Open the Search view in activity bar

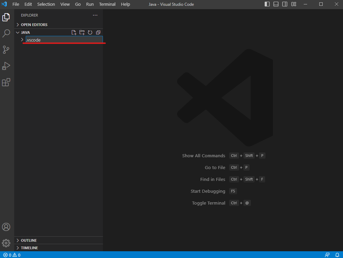6,33
